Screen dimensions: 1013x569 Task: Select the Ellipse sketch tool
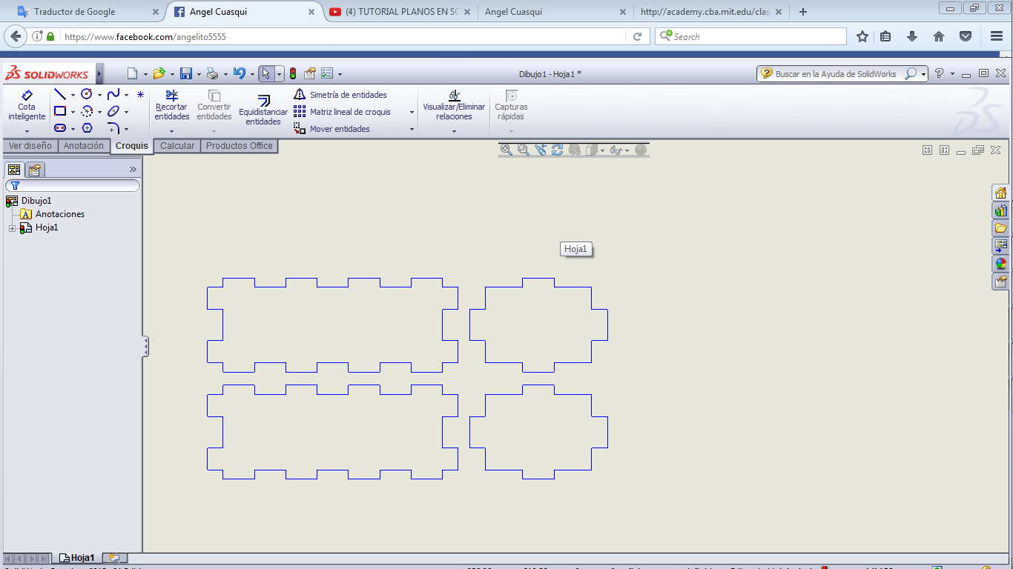tap(113, 111)
